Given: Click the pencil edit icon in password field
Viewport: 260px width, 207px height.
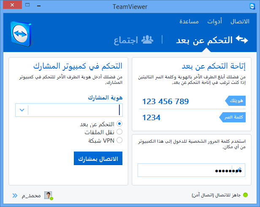Looking at the screenshot, I should [239, 170].
